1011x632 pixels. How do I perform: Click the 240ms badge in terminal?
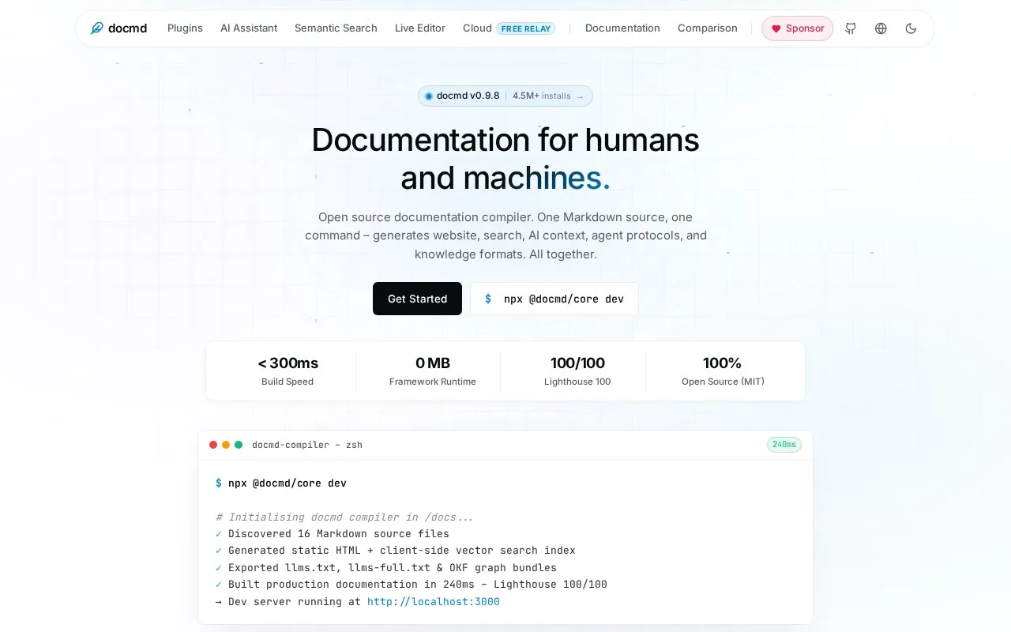[x=784, y=445]
